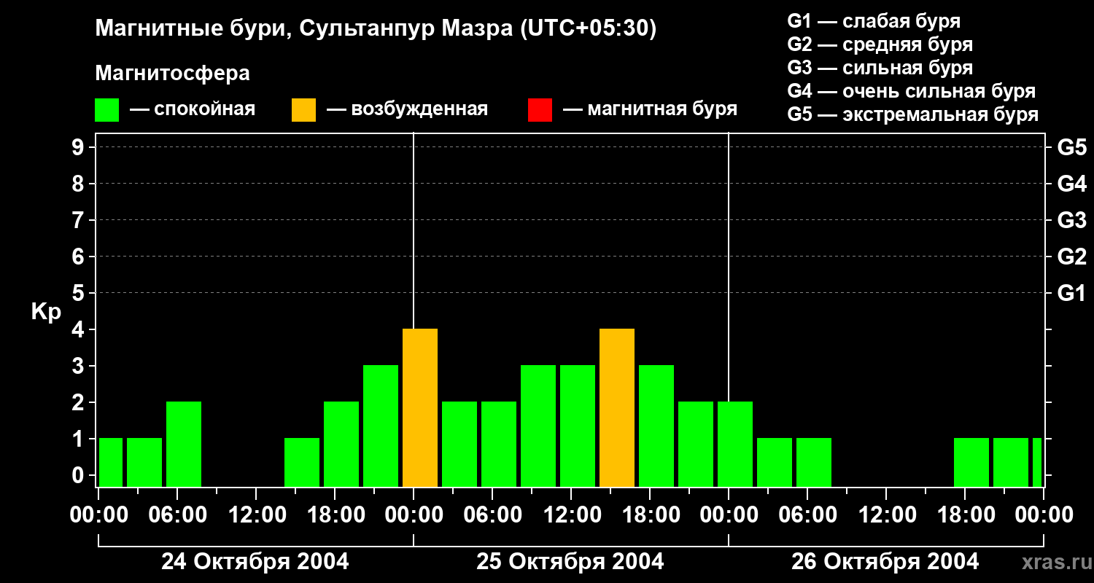This screenshot has width=1094, height=583.
Task: Click the G3 label on the right axis
Action: point(1072,220)
